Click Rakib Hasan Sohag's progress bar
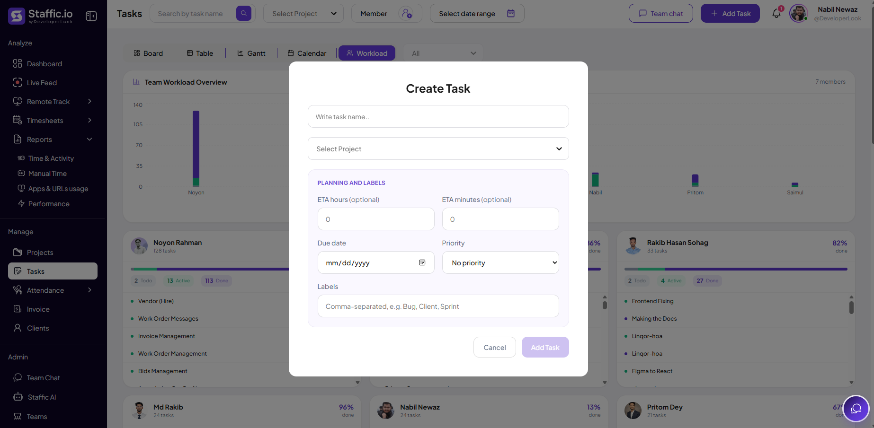The image size is (874, 428). 736,269
